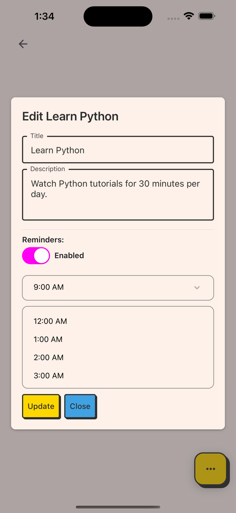Tap the 1:34 clock in status bar
The image size is (236, 513).
pyautogui.click(x=44, y=16)
